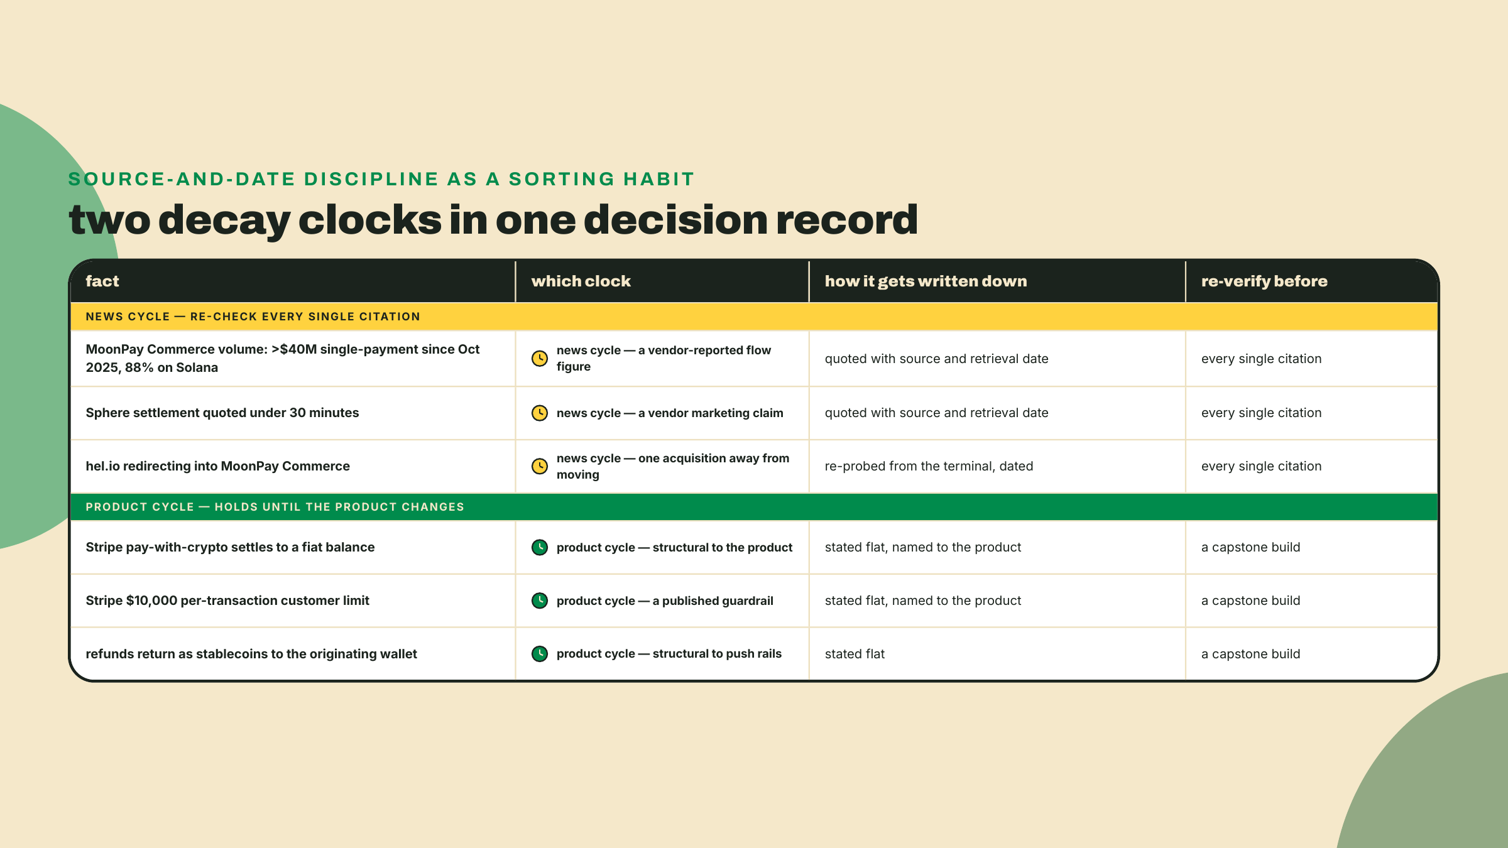
Task: Click 'news cycle — one acquisition away from moving'
Action: coord(673,466)
